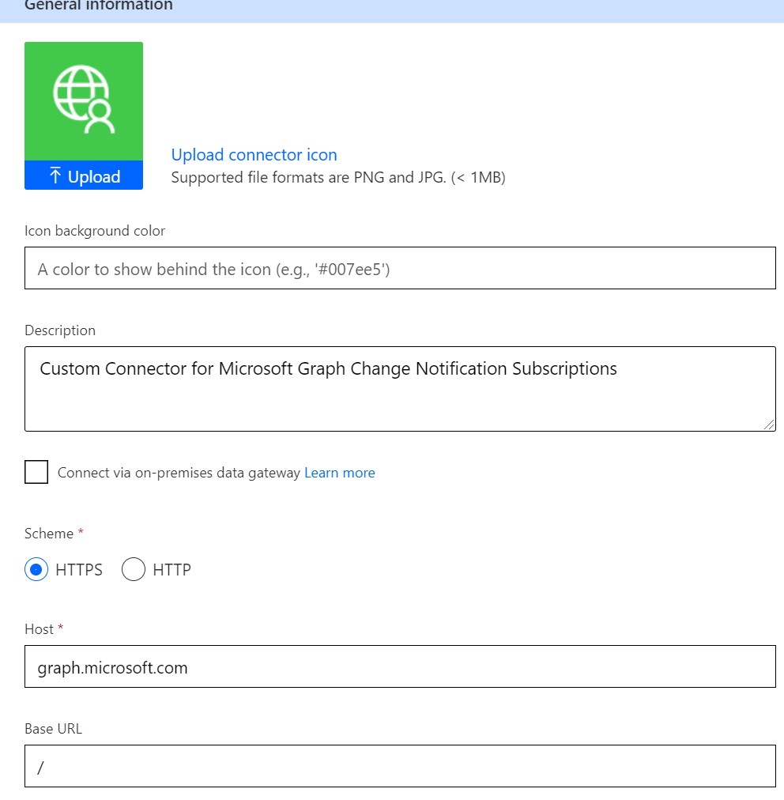Select the HTTP scheme radio button
This screenshot has width=784, height=800.
click(x=134, y=569)
